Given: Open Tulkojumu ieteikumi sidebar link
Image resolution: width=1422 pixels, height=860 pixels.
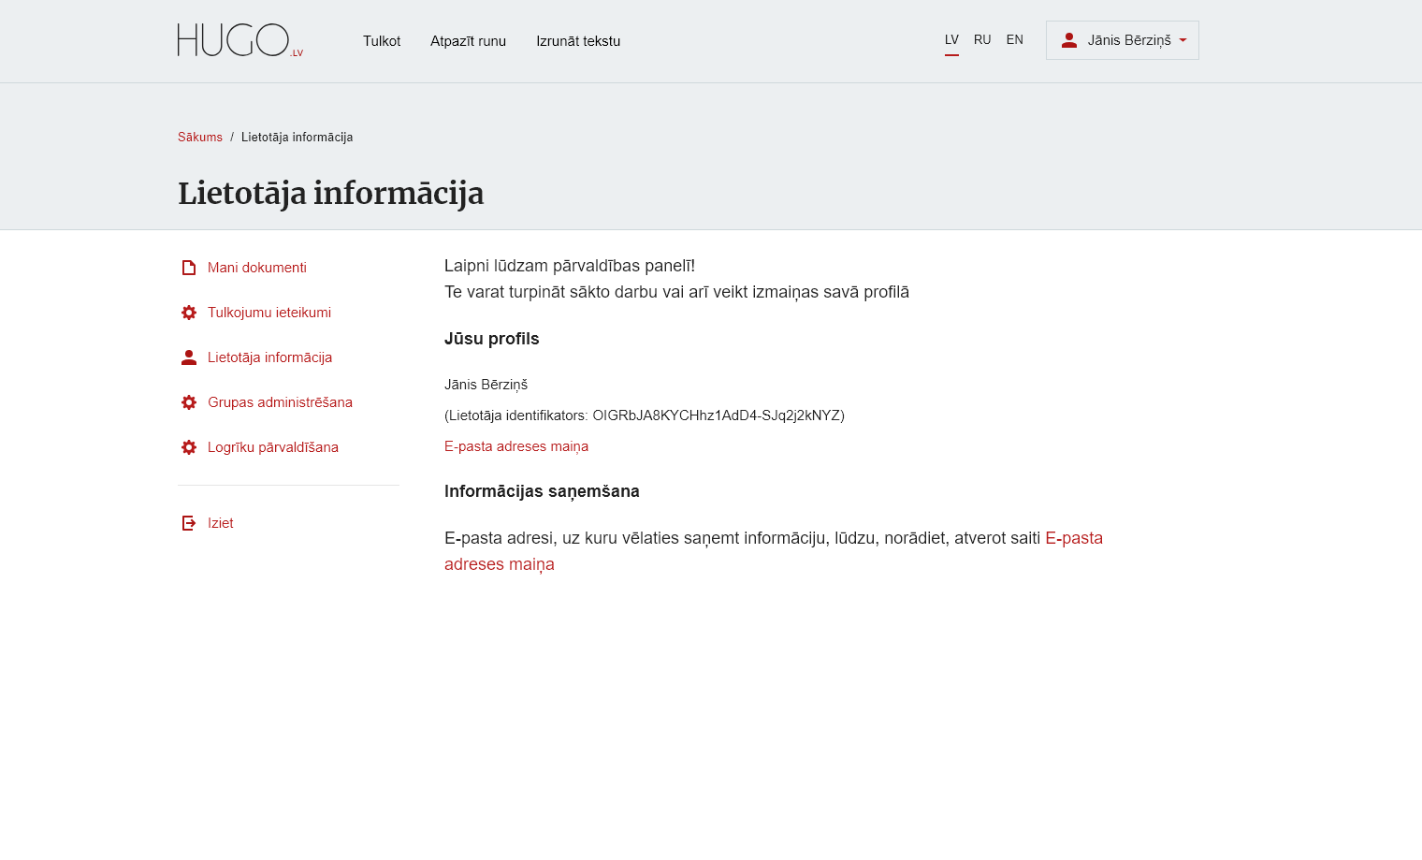Looking at the screenshot, I should pos(269,313).
